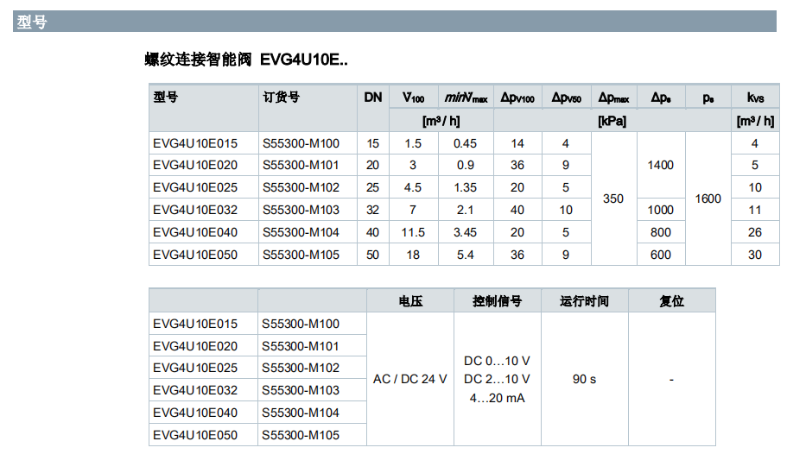
Task: Click the 3.45 minimum flow value
Action: click(x=465, y=232)
